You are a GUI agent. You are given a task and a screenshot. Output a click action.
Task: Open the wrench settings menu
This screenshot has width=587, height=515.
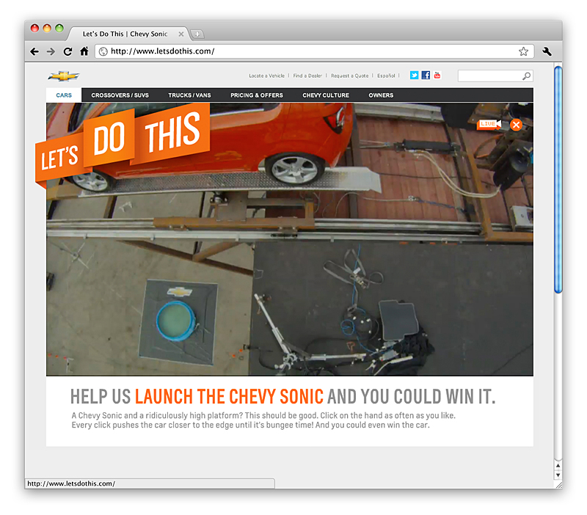tap(547, 51)
